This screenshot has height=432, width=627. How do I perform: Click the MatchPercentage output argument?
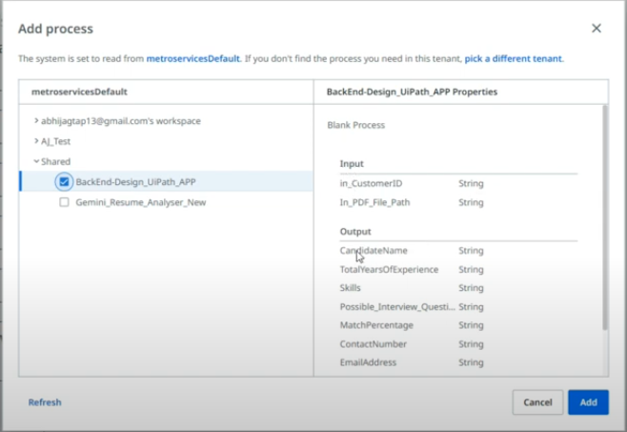pyautogui.click(x=376, y=325)
